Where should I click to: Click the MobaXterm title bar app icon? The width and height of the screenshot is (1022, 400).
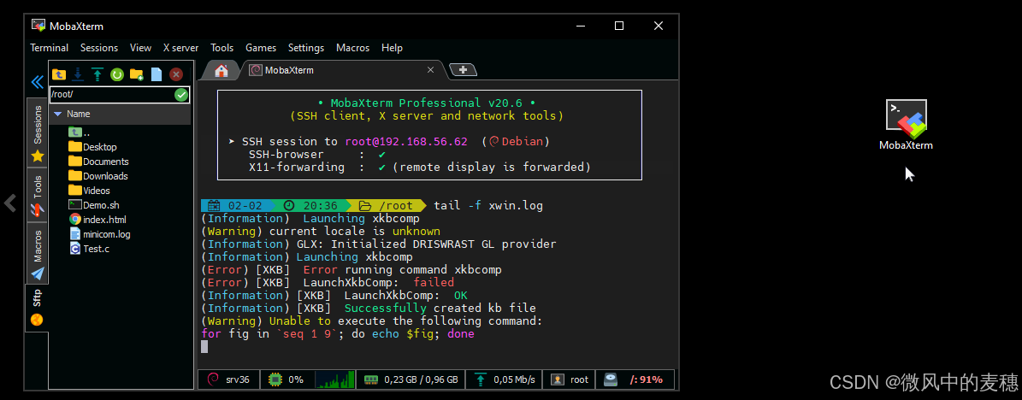pos(38,26)
